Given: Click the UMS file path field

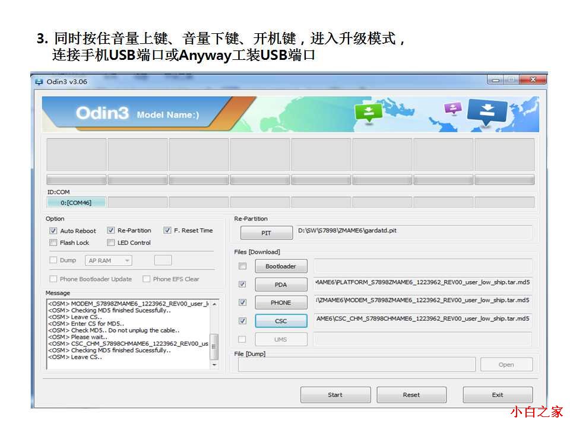Looking at the screenshot, I should click(x=423, y=339).
